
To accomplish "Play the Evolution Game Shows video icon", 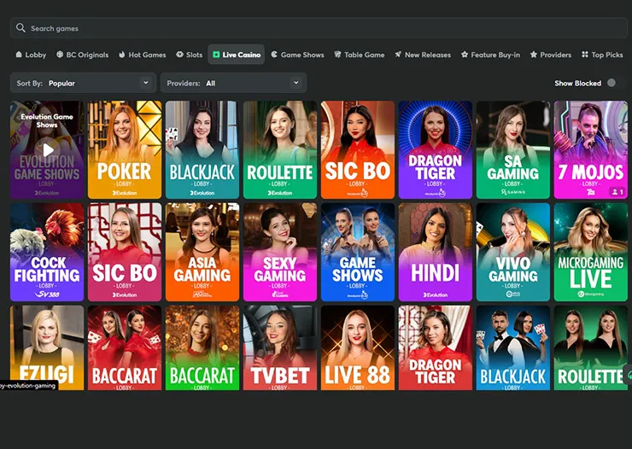I will (48, 150).
